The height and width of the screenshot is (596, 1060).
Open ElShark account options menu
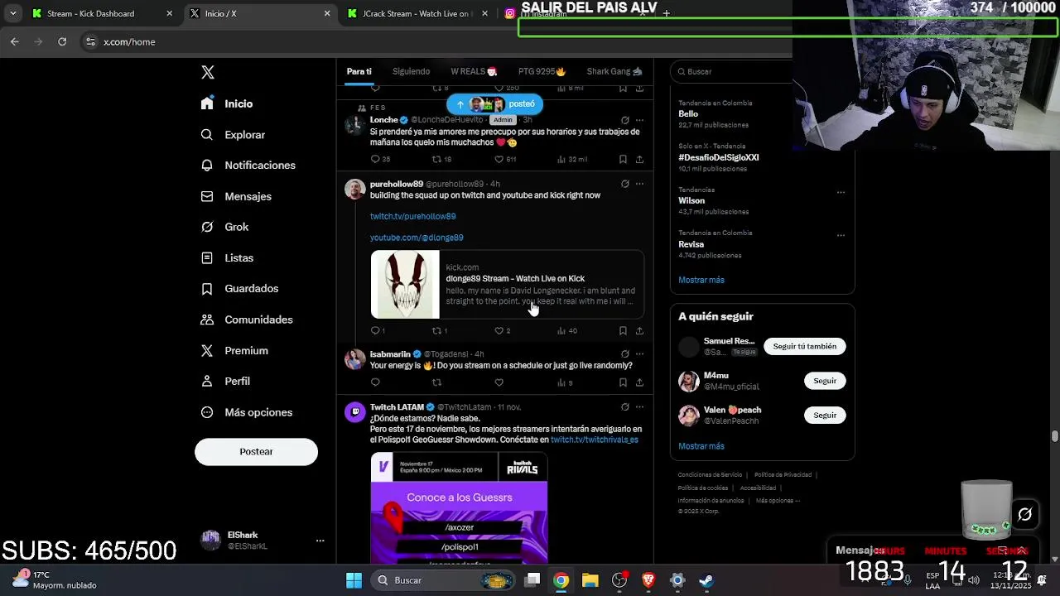point(320,541)
